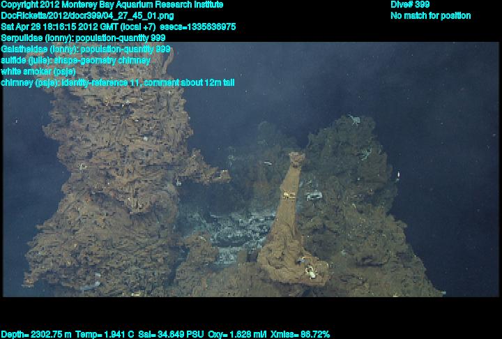The height and width of the screenshot is (339, 502).
Task: Click the Galatheidae population-quantity 999 annotation
Action: click(86, 49)
